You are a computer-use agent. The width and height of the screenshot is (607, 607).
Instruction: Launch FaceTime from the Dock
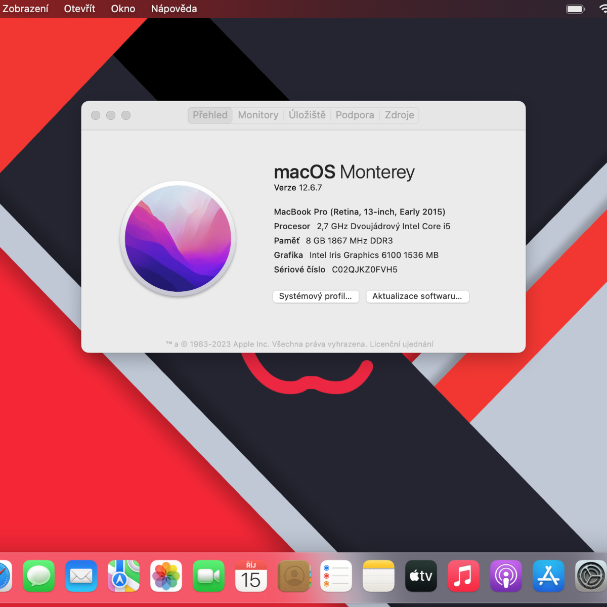208,576
